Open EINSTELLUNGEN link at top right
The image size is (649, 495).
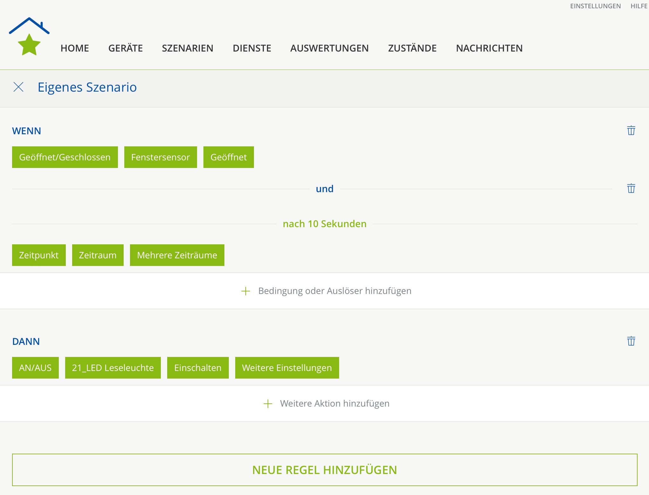[595, 6]
